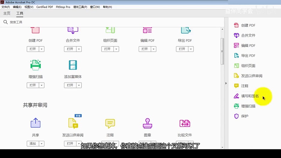Image resolution: width=281 pixels, height=158 pixels.
Task: Click 打开 button under 编辑 PDF
Action: tap(145, 49)
